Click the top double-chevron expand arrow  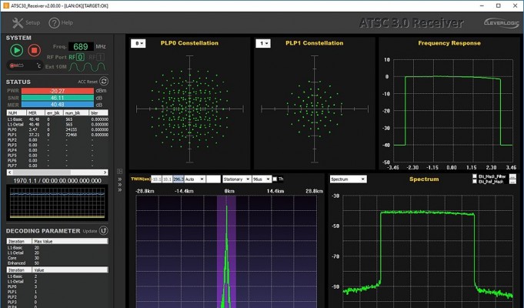(x=119, y=179)
